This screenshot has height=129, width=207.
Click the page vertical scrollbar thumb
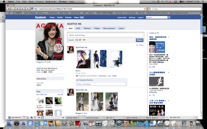point(201,25)
